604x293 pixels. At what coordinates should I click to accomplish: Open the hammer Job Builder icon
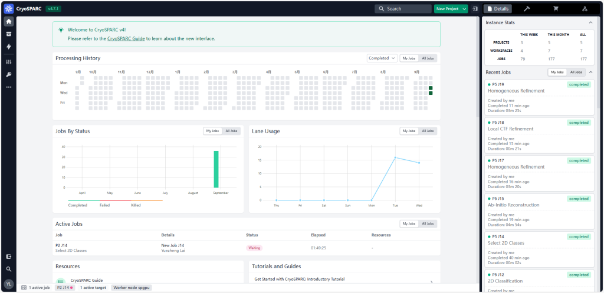point(527,9)
